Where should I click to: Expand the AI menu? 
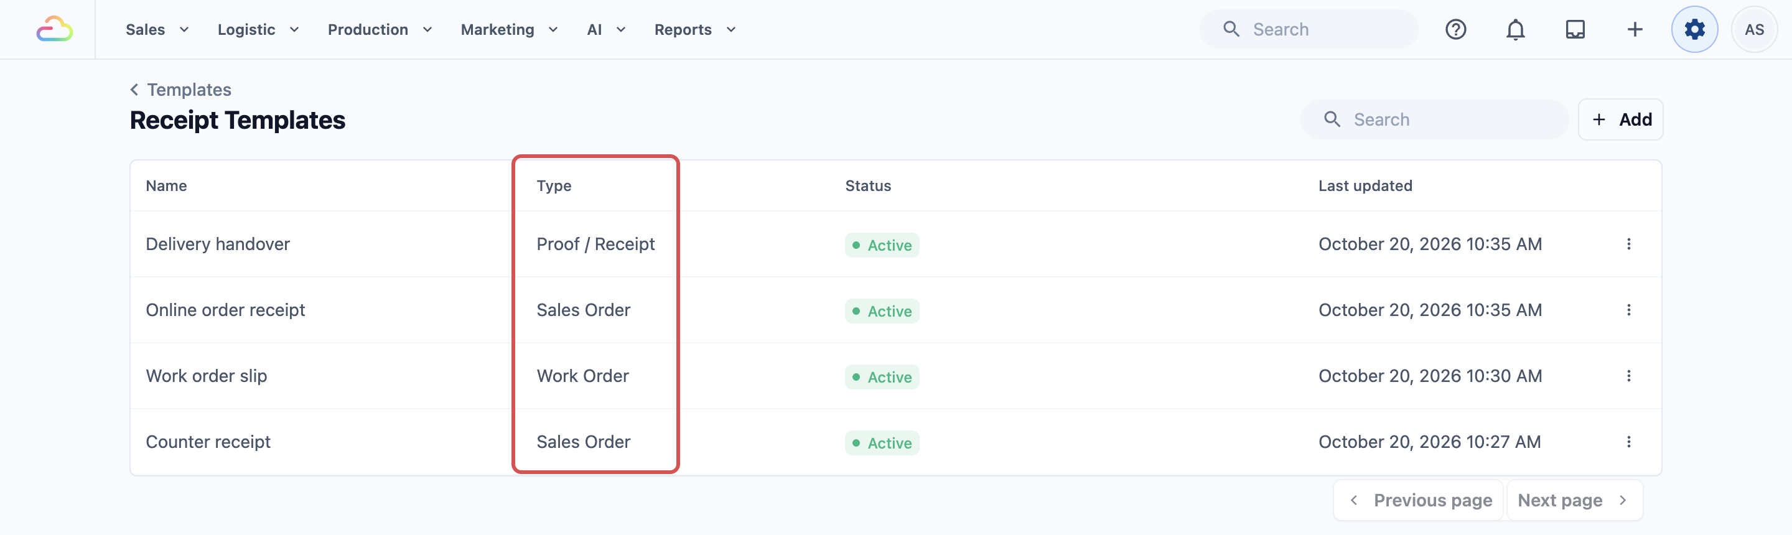(606, 29)
